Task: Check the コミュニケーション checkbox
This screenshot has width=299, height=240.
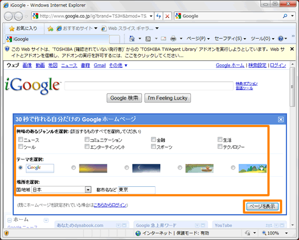Action: point(87,139)
